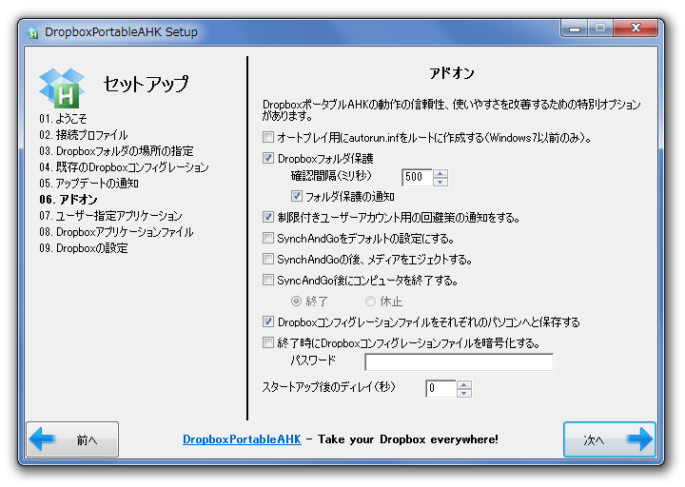Image resolution: width=685 pixels, height=487 pixels.
Task: Toggle フォルダ保護の通知 checkbox
Action: tap(296, 196)
